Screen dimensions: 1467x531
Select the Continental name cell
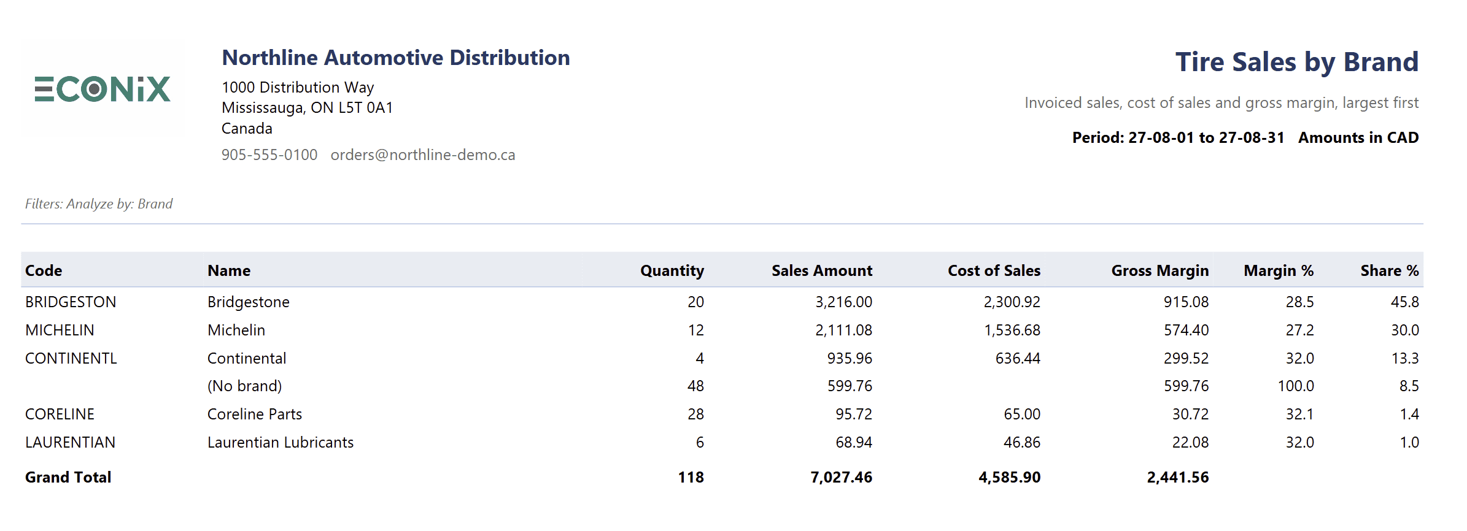click(247, 358)
